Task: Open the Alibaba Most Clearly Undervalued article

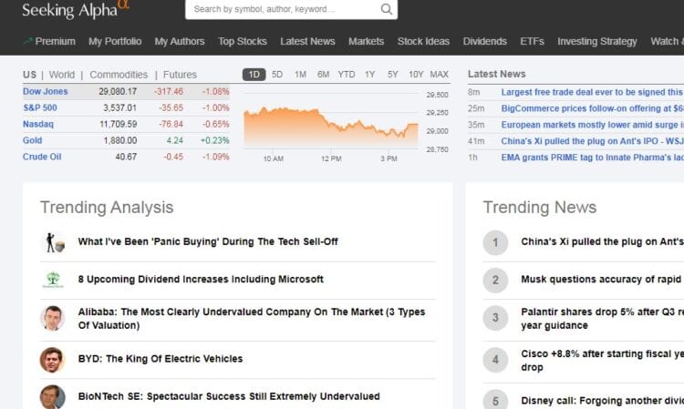Action: pyautogui.click(x=252, y=319)
